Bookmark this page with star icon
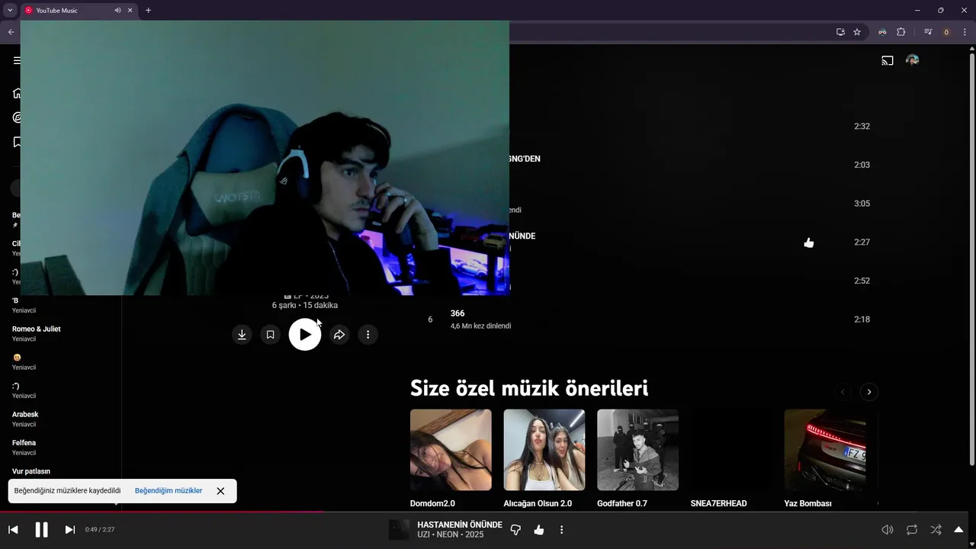This screenshot has width=976, height=549. coord(857,32)
